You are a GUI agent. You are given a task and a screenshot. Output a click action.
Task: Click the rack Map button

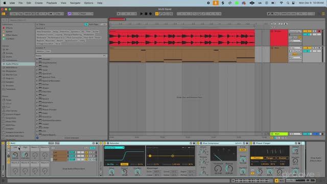click(x=57, y=143)
